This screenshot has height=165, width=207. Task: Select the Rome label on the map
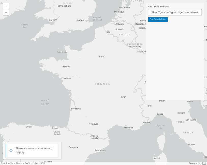click(x=191, y=144)
